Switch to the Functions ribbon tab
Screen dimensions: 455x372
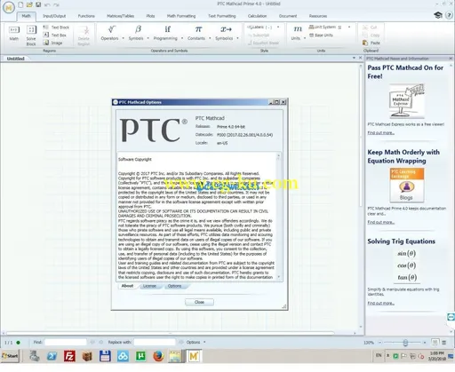(86, 16)
